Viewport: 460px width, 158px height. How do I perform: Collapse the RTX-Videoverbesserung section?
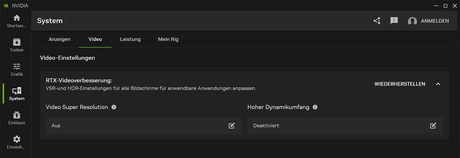(x=438, y=84)
